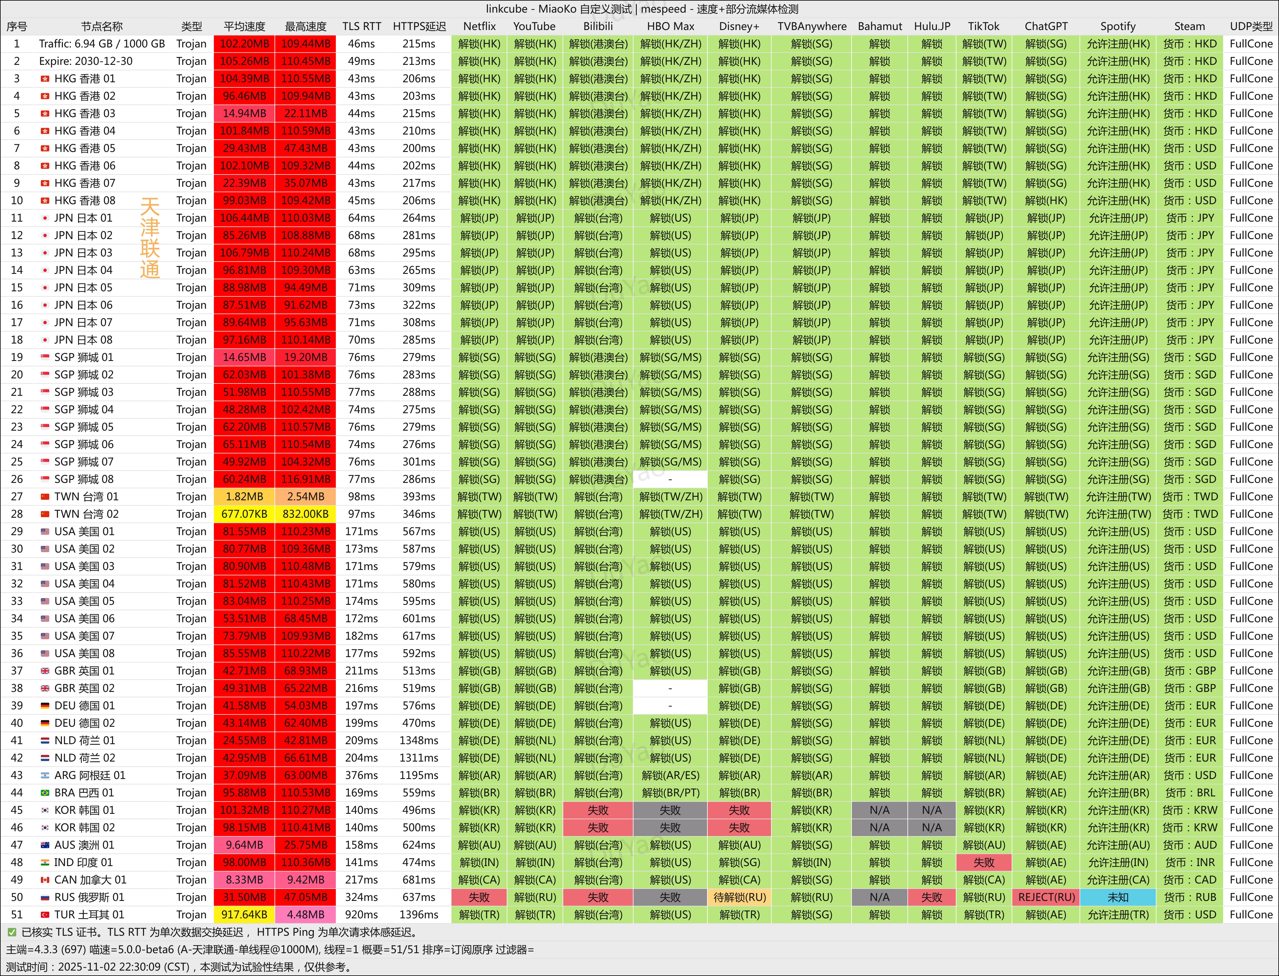Click the Canada flag beside CAN 加拿大 01
Viewport: 1279px width, 976px height.
[x=44, y=880]
